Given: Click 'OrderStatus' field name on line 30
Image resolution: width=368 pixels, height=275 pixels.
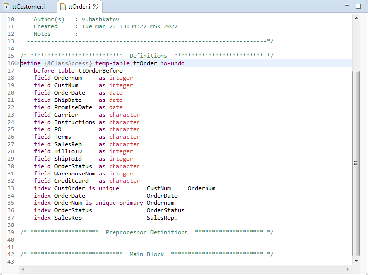Looking at the screenshot, I should (73, 166).
